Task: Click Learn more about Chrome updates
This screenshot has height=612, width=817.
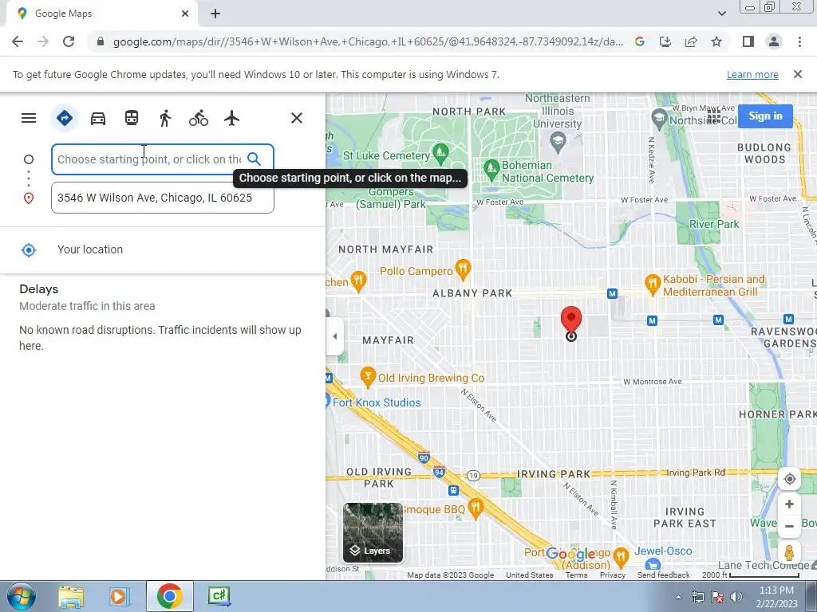Action: (752, 74)
